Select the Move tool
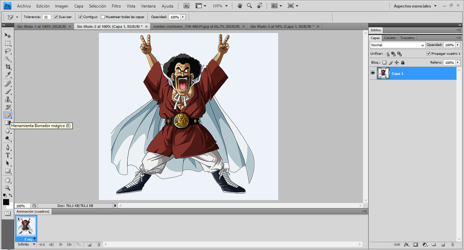Image resolution: width=464 pixels, height=250 pixels. click(8, 36)
